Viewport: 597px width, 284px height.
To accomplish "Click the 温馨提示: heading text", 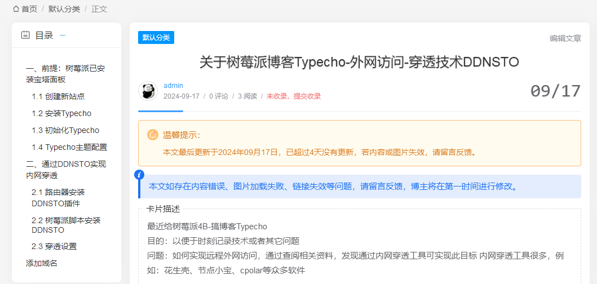I will [x=182, y=135].
